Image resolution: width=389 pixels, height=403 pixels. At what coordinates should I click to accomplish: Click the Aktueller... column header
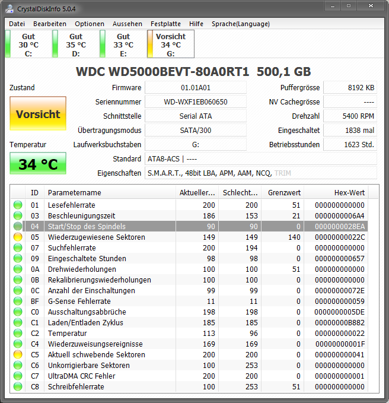[197, 192]
